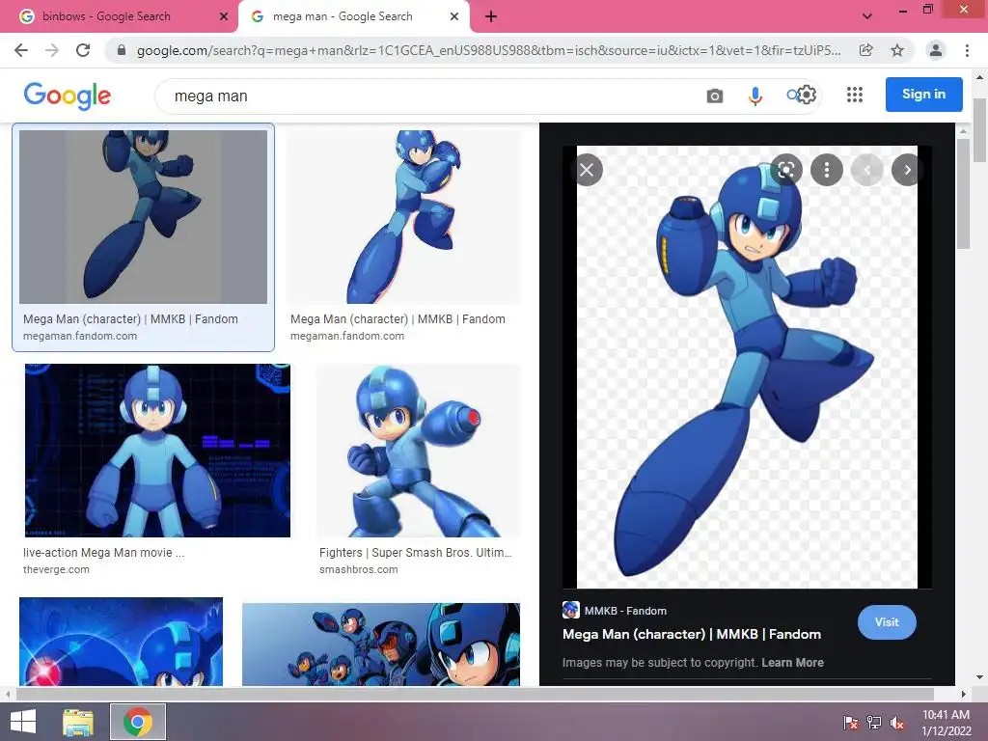The height and width of the screenshot is (741, 988).
Task: Go to previous image in preview
Action: pos(867,170)
